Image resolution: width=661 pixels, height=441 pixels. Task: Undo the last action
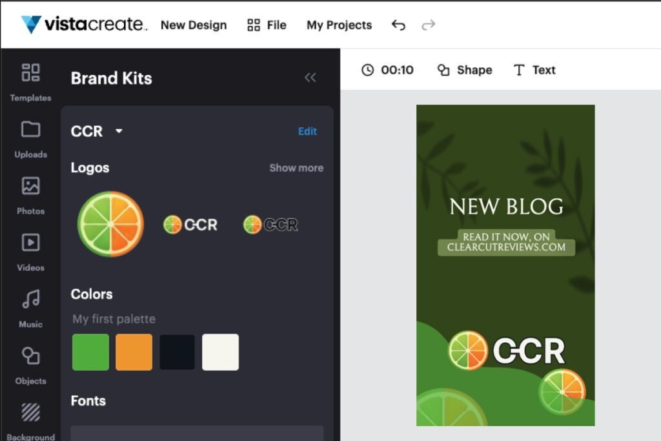tap(398, 25)
